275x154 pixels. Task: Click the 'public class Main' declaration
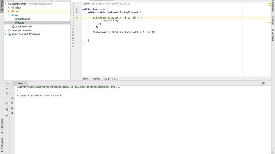tap(95, 9)
